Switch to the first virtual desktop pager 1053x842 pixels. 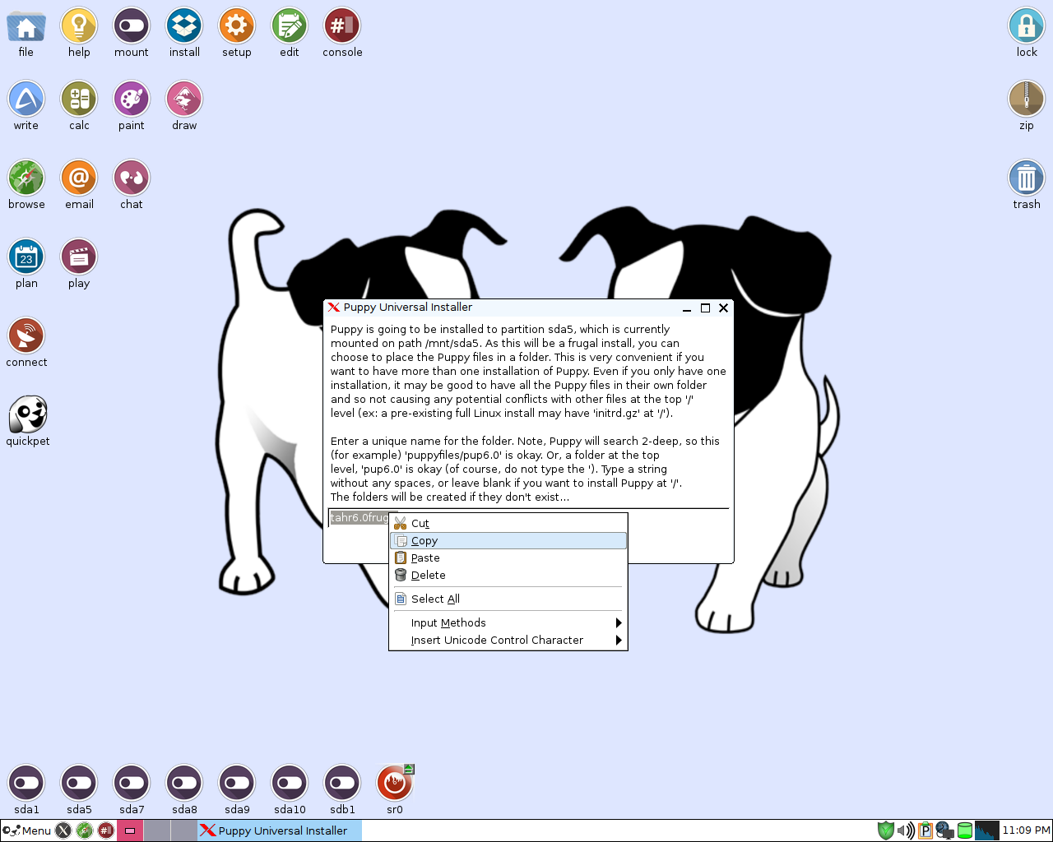(x=130, y=830)
